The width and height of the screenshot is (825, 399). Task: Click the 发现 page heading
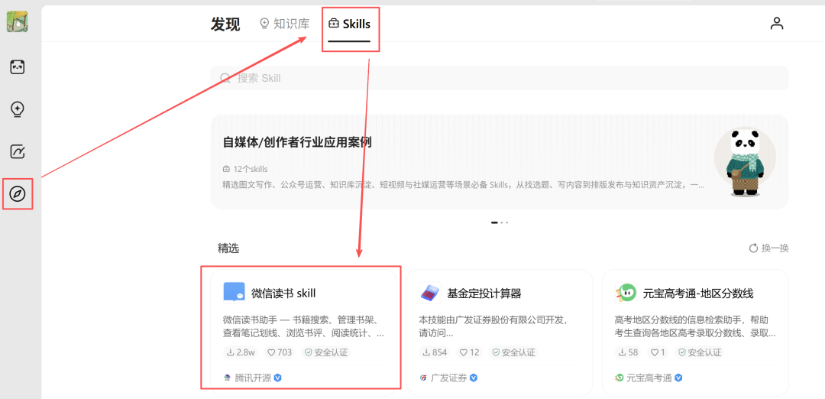click(225, 24)
